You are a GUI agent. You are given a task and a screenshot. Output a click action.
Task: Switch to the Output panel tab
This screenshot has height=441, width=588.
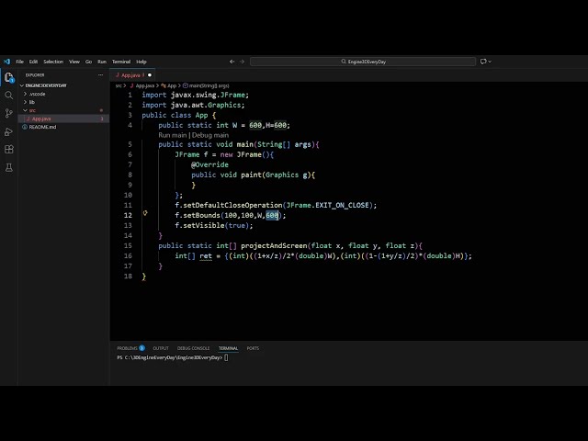pos(161,348)
